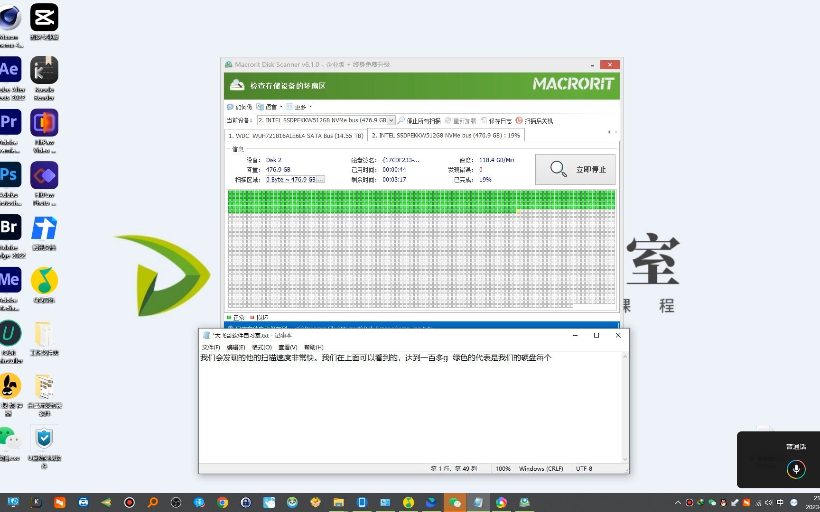This screenshot has height=512, width=820.
Task: Select HitPaw Photo desktop icon
Action: click(44, 184)
